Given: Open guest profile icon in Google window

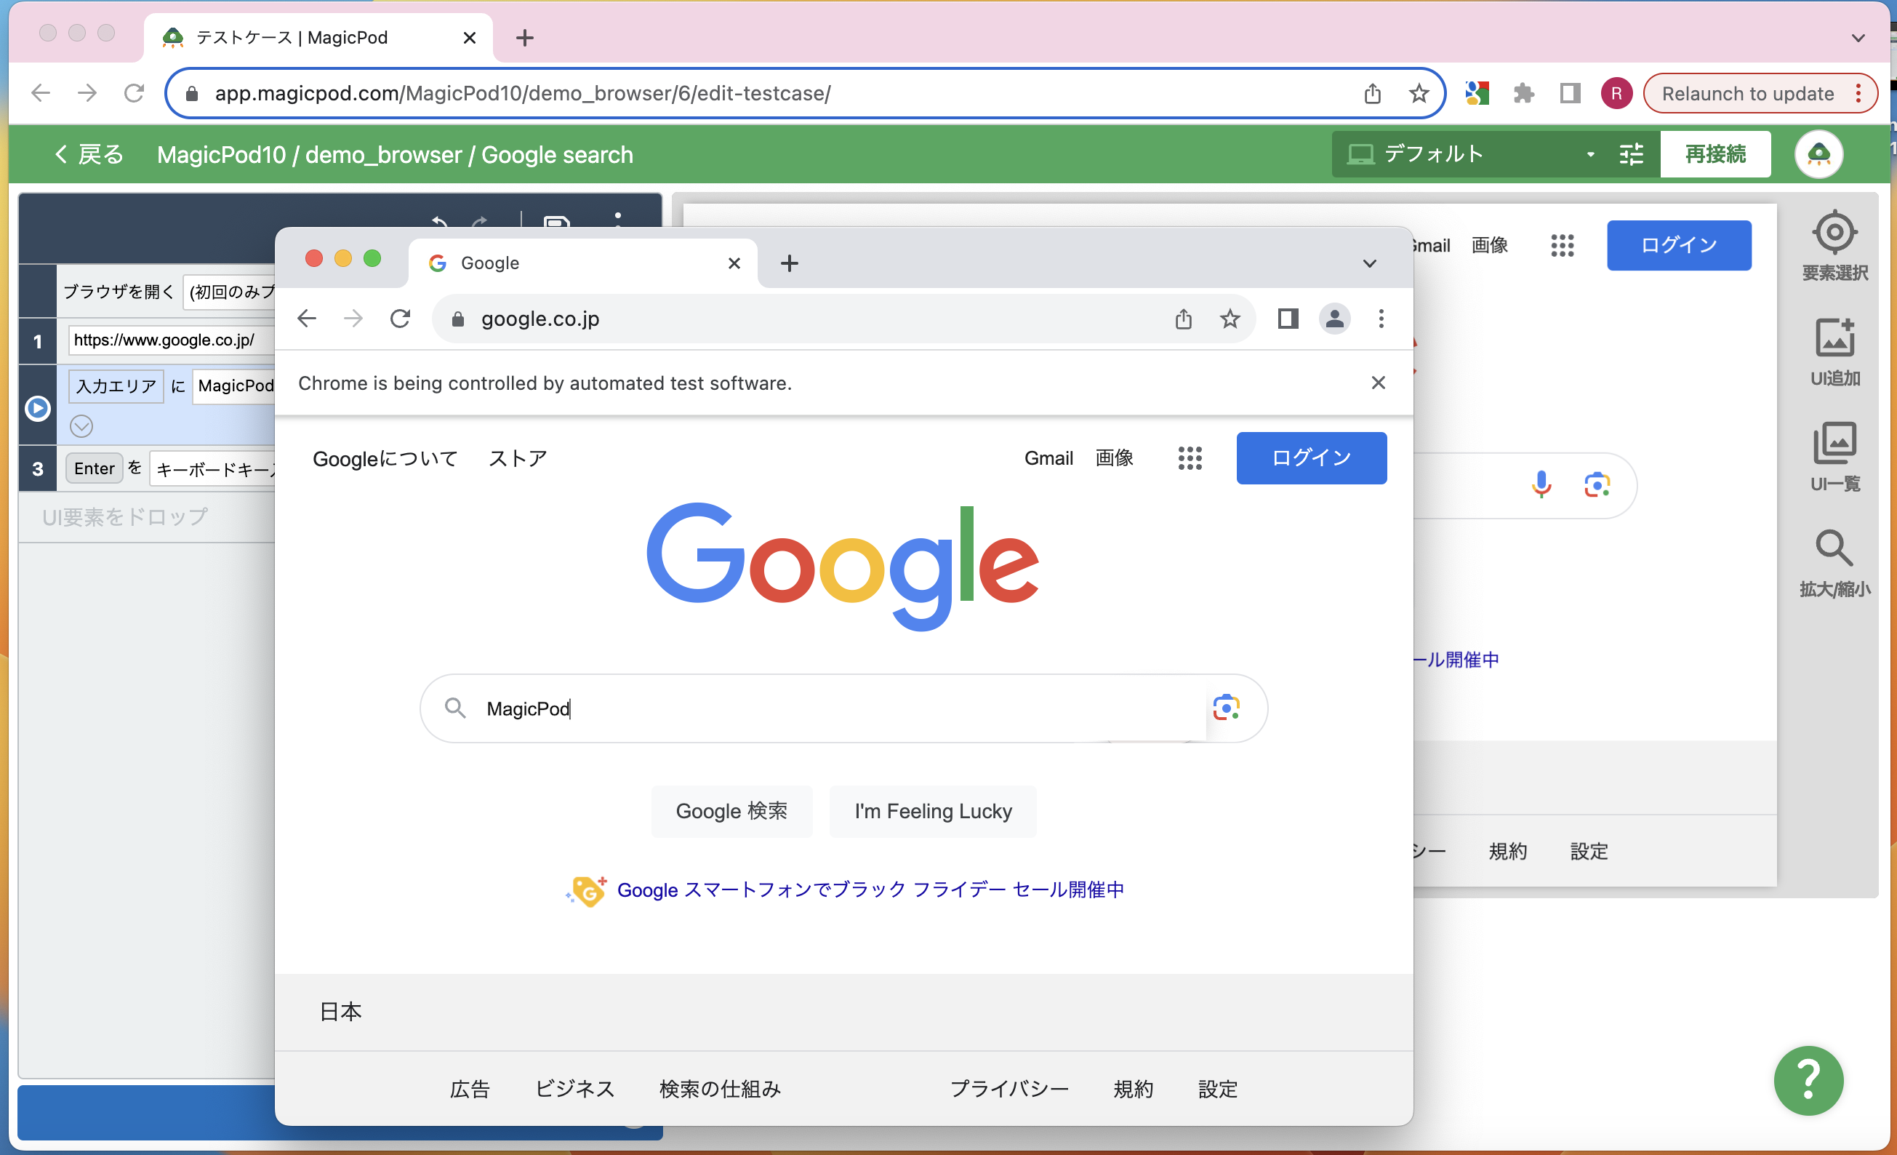Looking at the screenshot, I should [x=1334, y=318].
